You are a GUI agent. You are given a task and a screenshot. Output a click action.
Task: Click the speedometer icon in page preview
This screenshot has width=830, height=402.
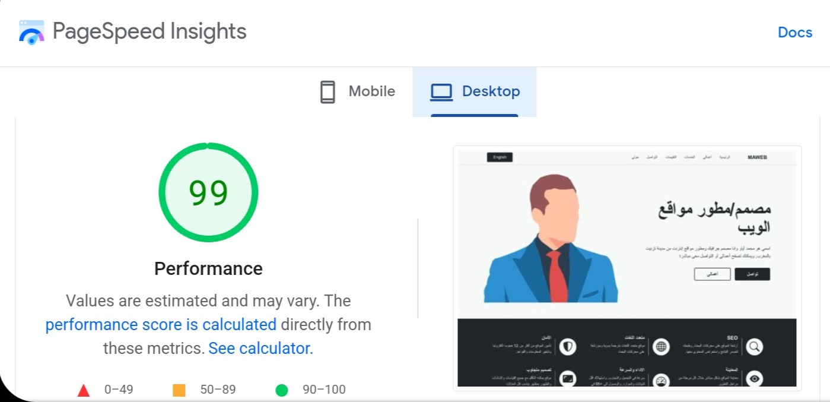[x=661, y=380]
